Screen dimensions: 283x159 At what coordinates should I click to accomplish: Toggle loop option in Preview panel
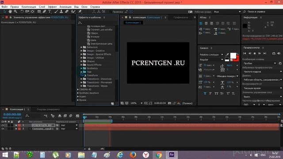(274, 53)
